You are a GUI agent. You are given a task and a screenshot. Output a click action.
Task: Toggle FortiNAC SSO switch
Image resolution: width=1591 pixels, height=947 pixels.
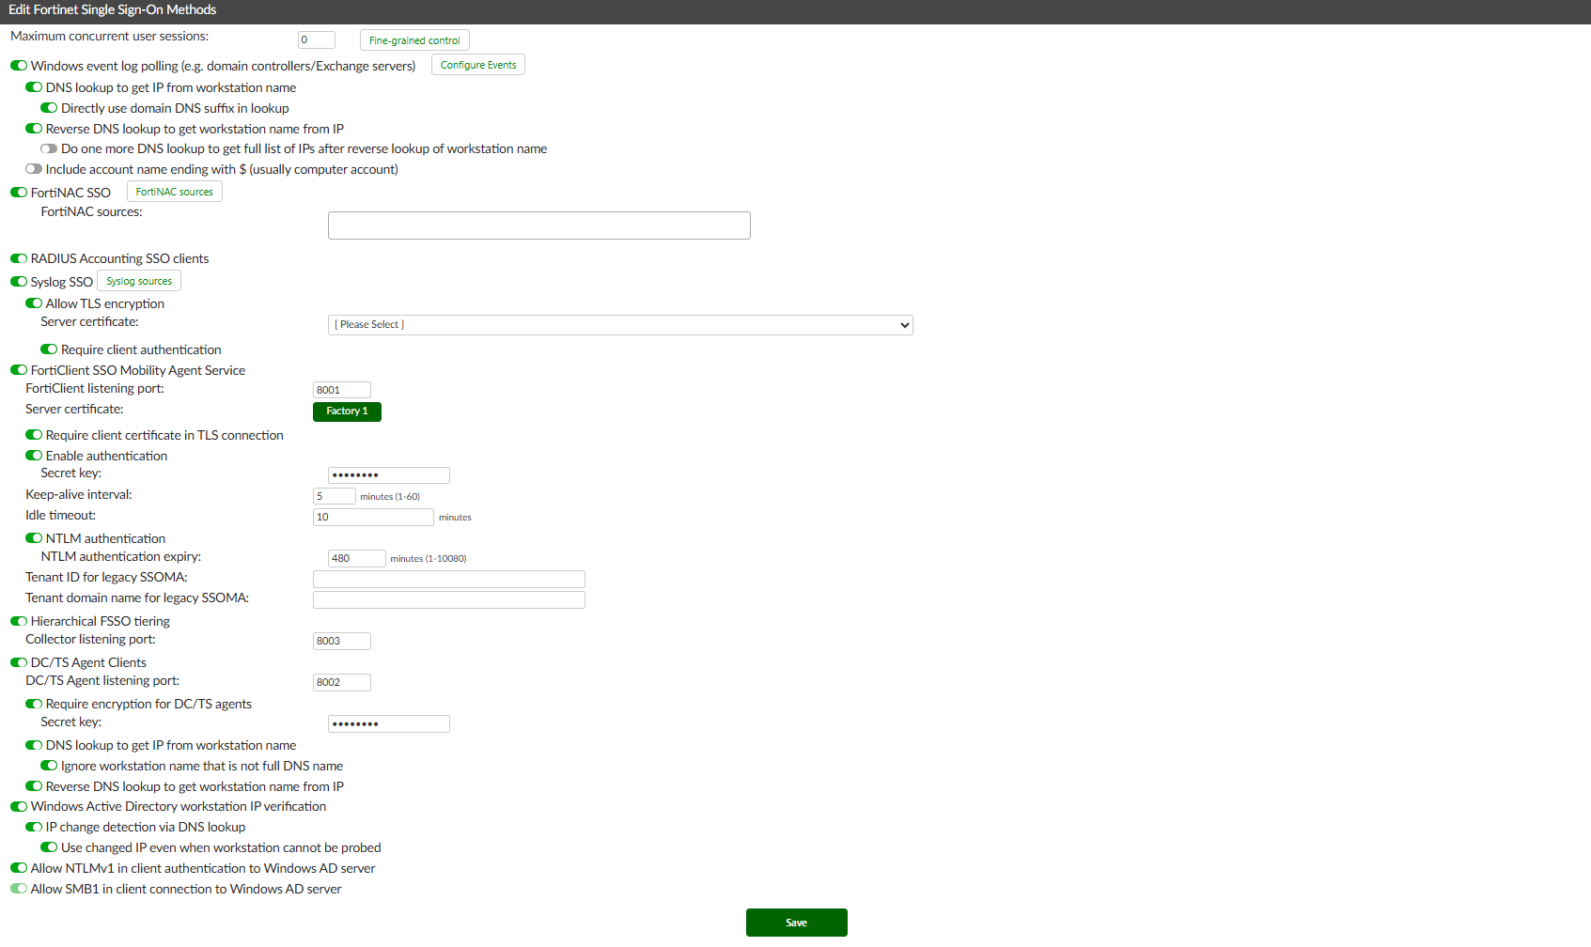[x=19, y=193]
